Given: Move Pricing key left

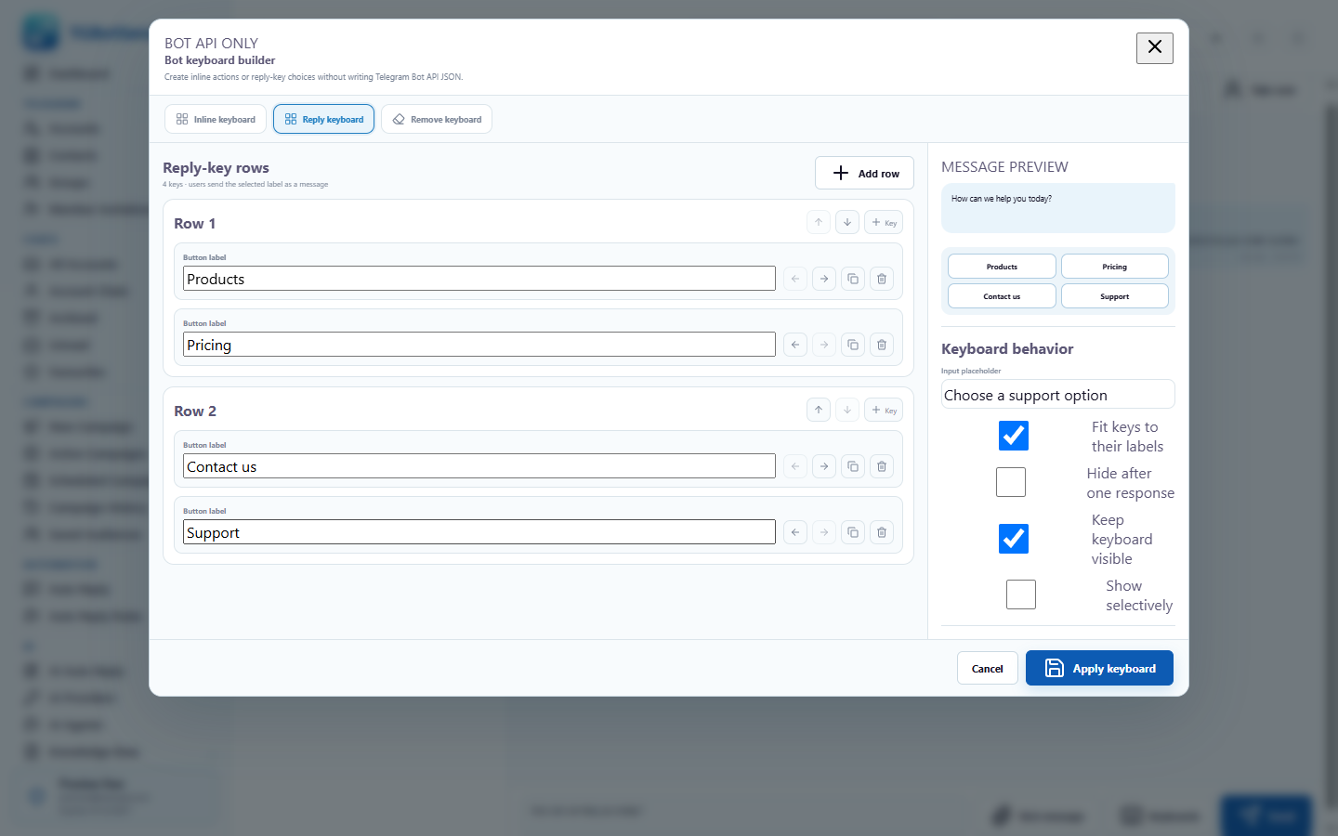Looking at the screenshot, I should tap(795, 345).
